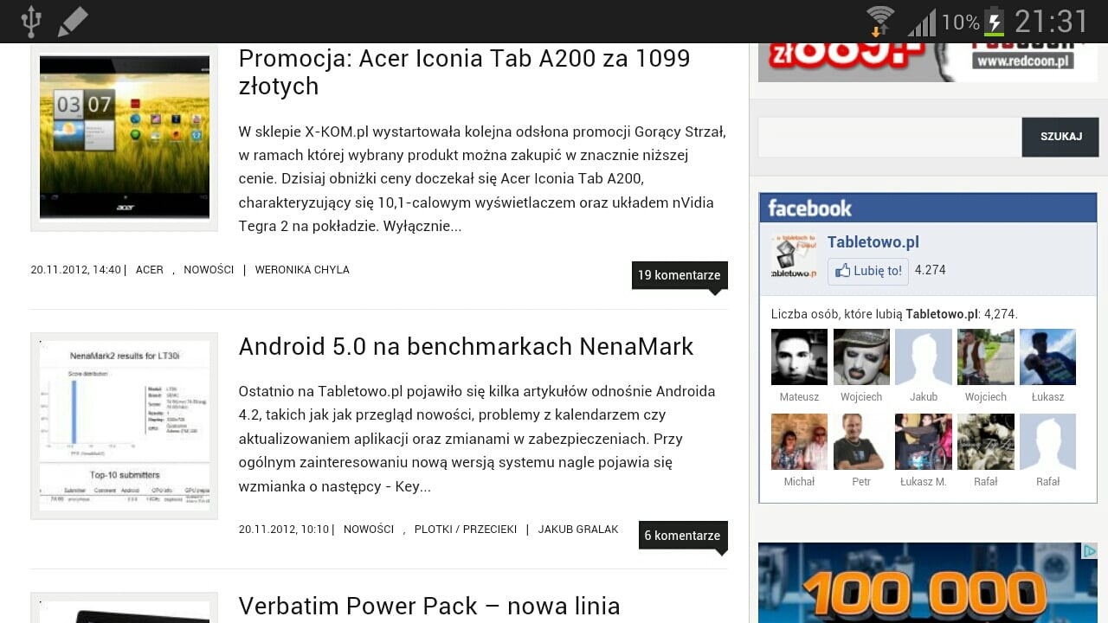The image size is (1108, 623).
Task: Tap the 21:31 clock
Action: pyautogui.click(x=1052, y=22)
